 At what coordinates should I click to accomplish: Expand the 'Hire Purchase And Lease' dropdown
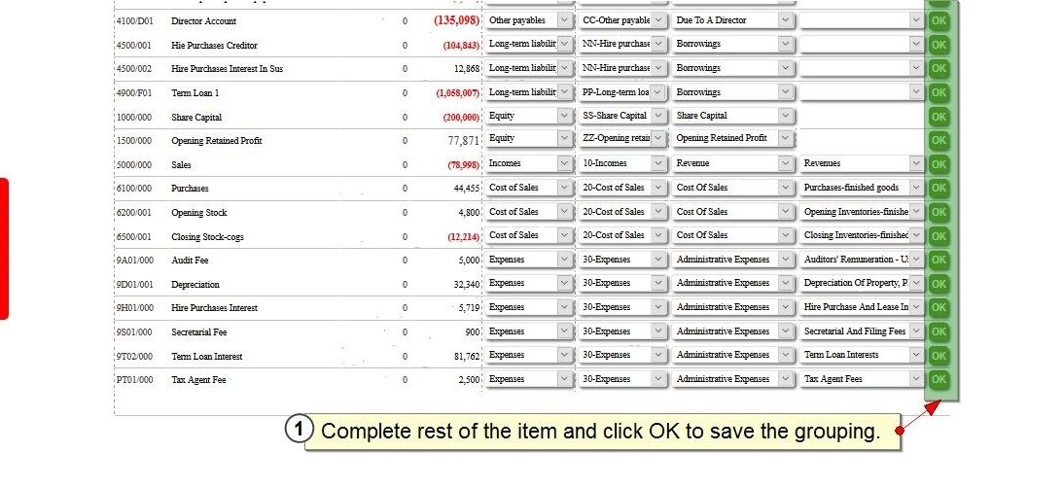(915, 307)
